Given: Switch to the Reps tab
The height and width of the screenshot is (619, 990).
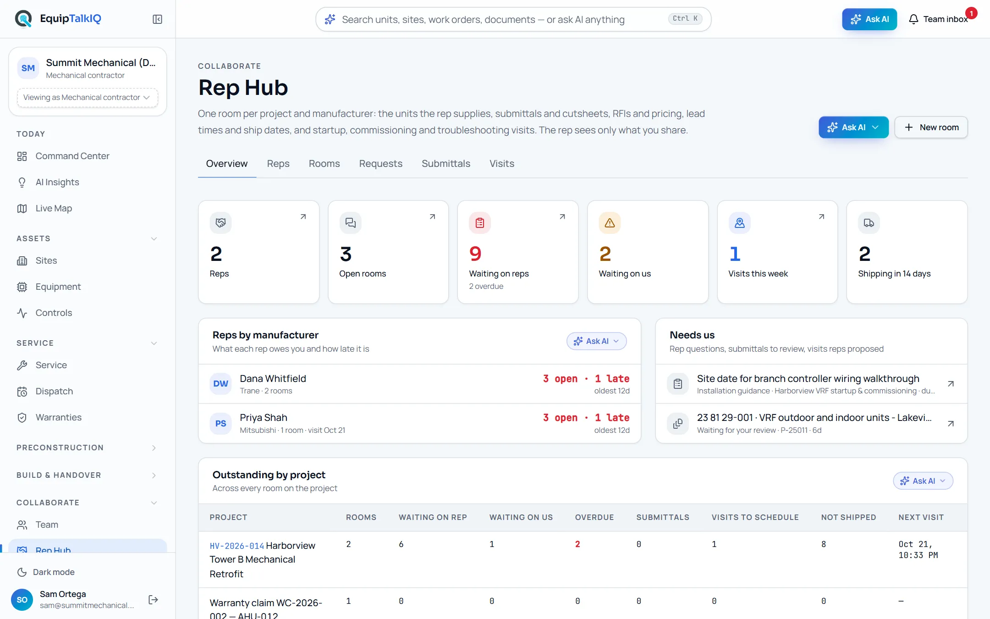Looking at the screenshot, I should tap(278, 164).
